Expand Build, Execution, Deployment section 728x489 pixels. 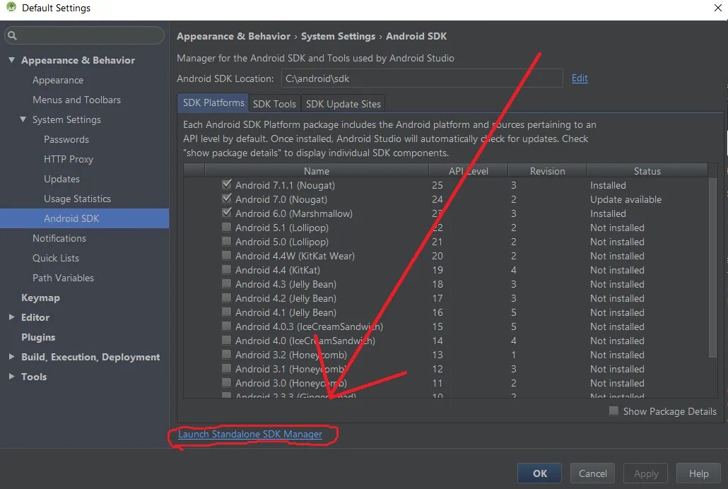point(11,357)
